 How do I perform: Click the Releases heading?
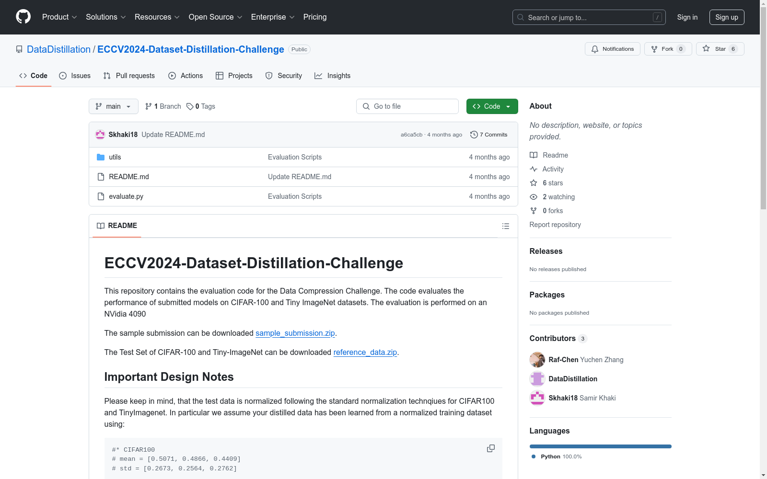pos(546,251)
